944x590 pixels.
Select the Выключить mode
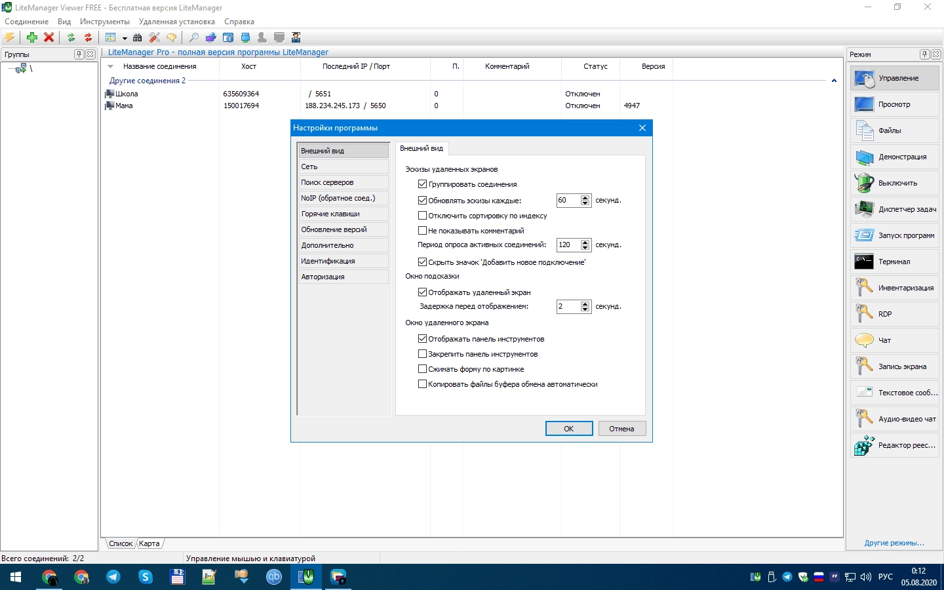(895, 183)
